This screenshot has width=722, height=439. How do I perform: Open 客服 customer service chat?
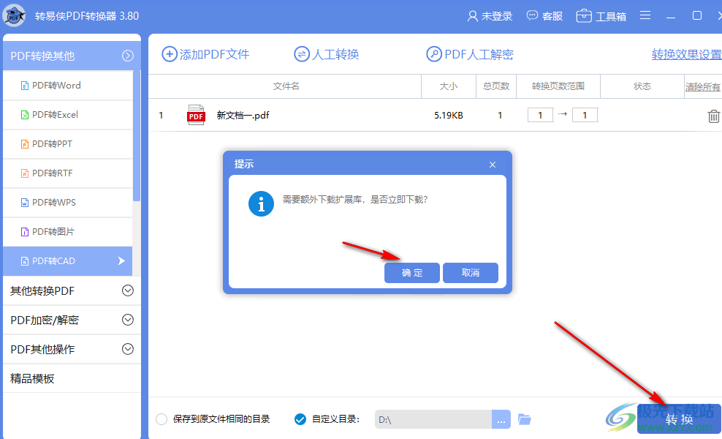click(x=544, y=16)
